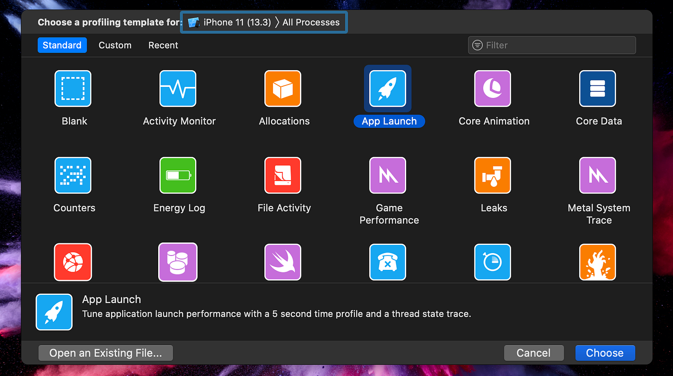Cancel the template chooser dialog
Image resolution: width=673 pixels, height=376 pixels.
(534, 353)
